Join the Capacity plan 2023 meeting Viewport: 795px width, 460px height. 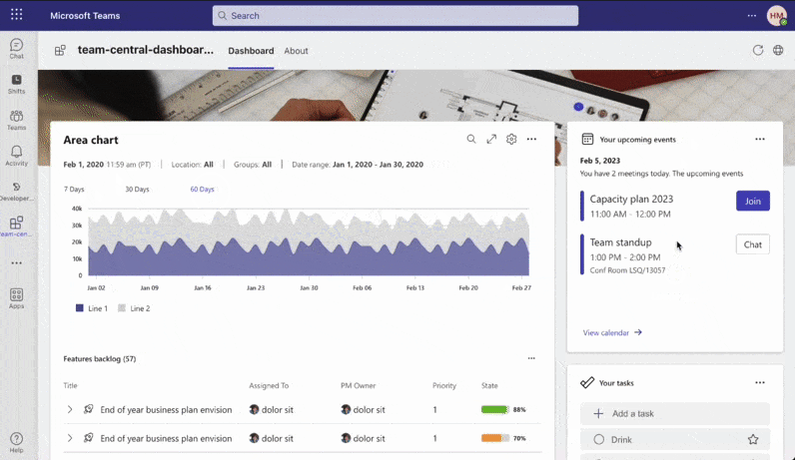[x=752, y=202]
